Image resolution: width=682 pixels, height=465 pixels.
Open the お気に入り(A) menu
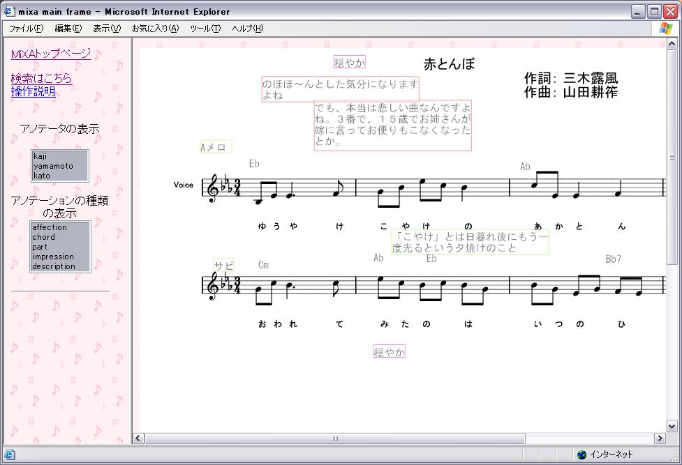(x=155, y=29)
